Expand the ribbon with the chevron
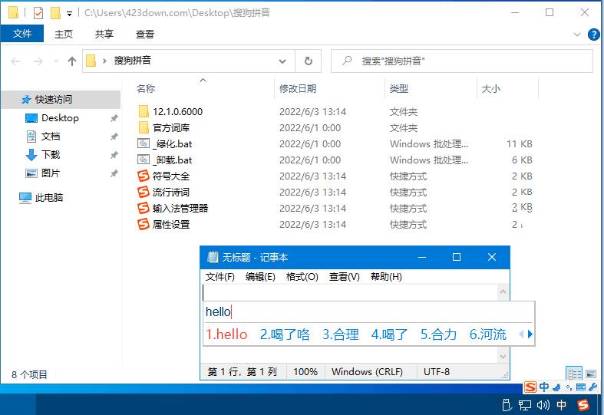Screen dimensions: 604x415 (x=579, y=35)
